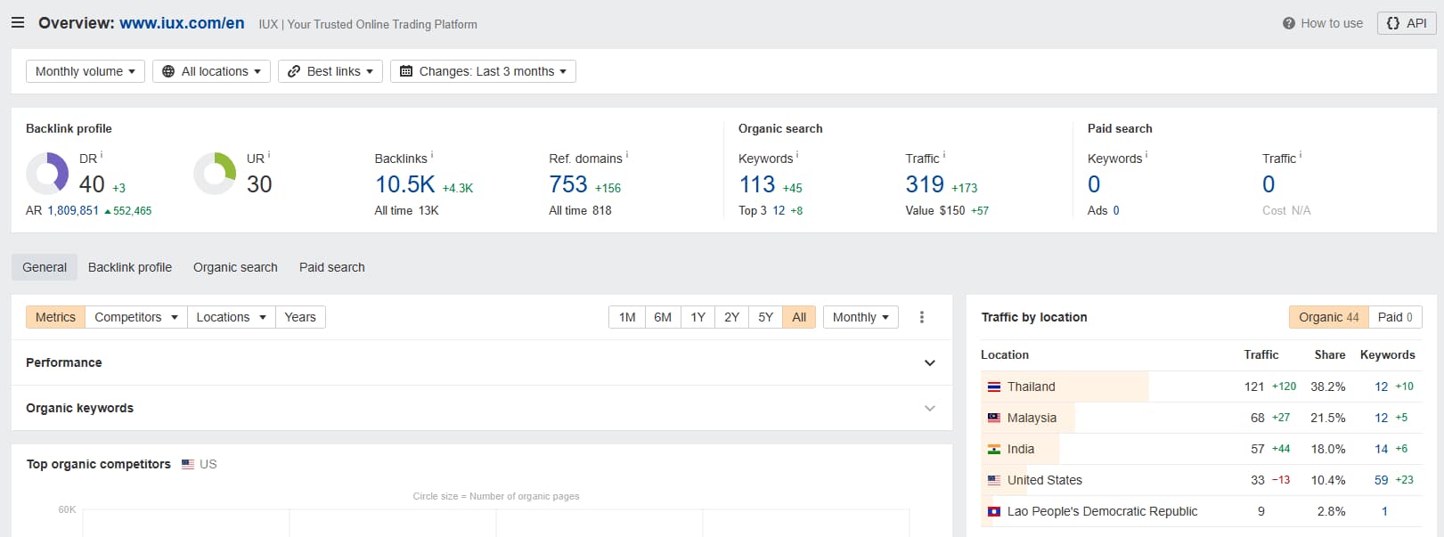Expand the Performance section
This screenshot has height=537, width=1444.
click(482, 362)
